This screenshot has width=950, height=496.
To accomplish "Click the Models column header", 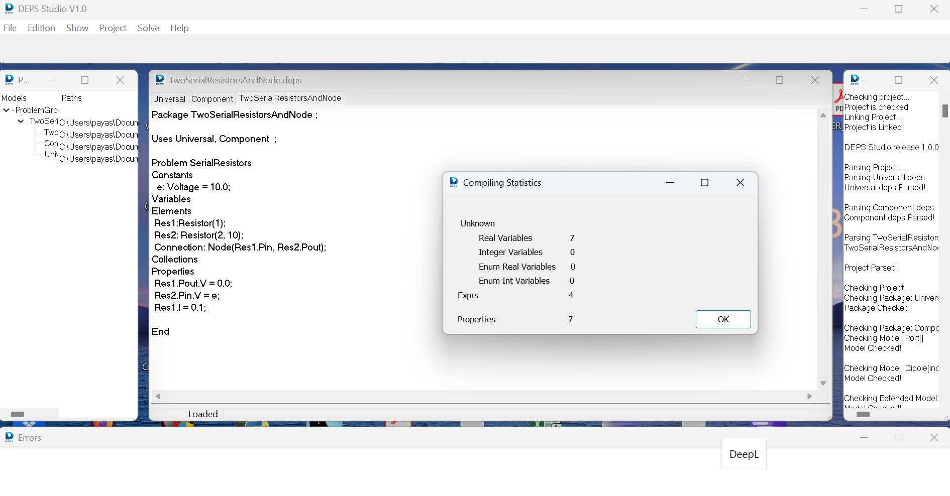I will (14, 98).
